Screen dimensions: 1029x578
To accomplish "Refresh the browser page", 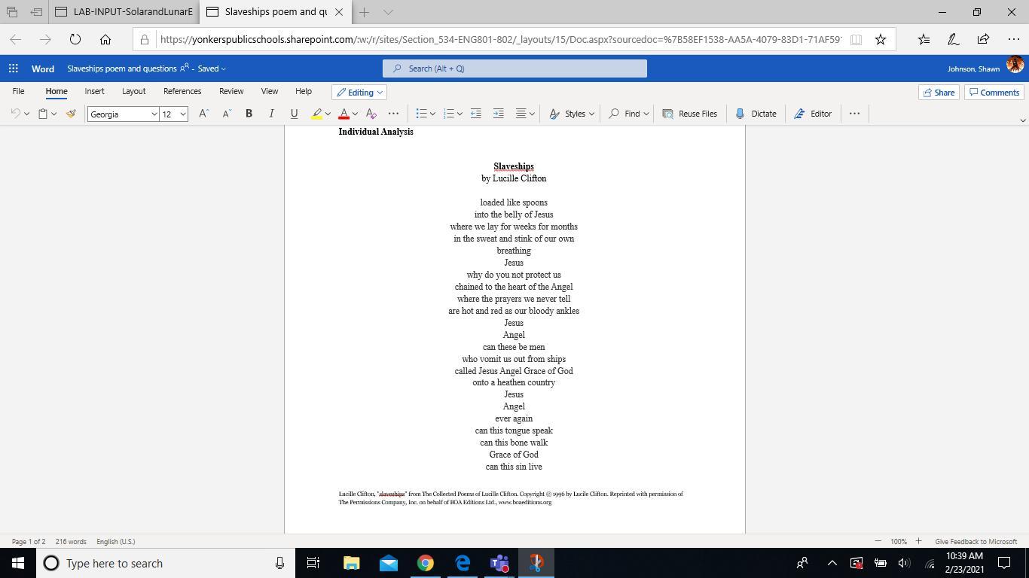I will coord(75,39).
